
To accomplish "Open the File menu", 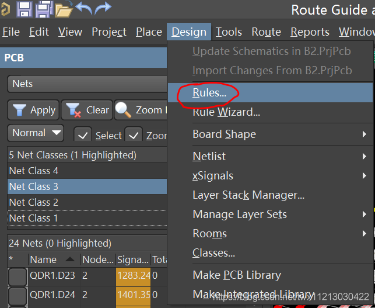I will 11,32.
